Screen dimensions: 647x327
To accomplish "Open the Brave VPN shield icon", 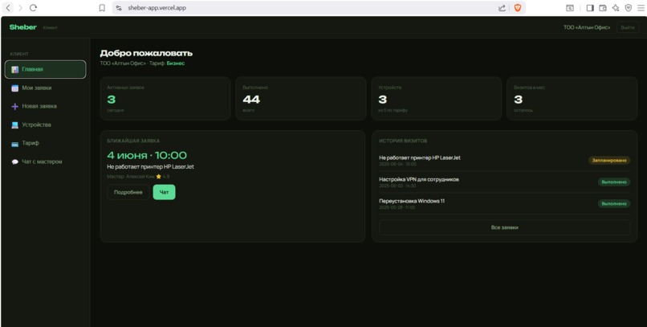I will [x=629, y=8].
